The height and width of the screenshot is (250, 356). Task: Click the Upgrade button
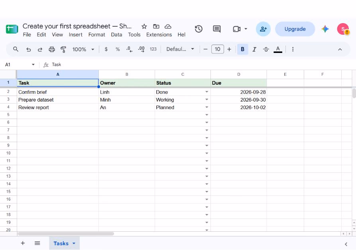click(x=295, y=29)
